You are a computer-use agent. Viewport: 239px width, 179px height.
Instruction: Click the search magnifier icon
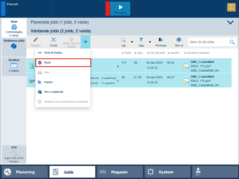tap(232, 42)
